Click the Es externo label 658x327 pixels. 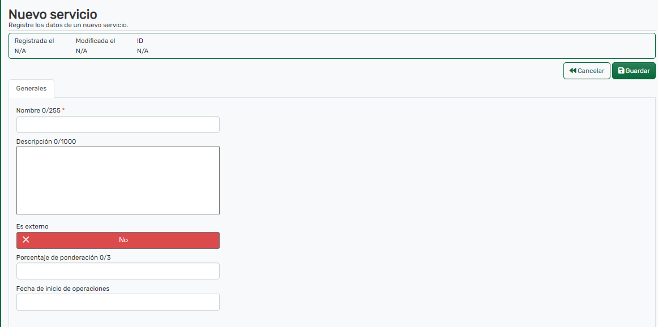tap(32, 226)
